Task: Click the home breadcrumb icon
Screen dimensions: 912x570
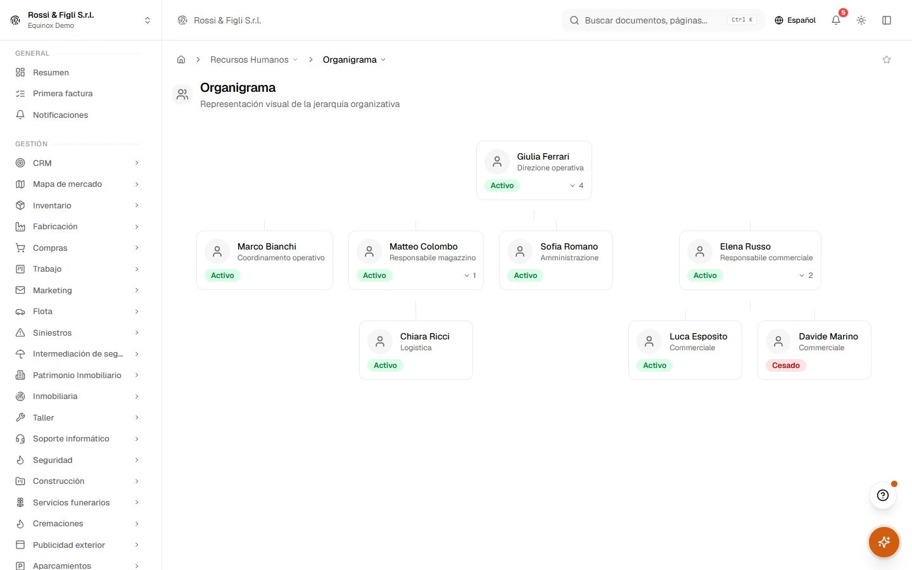Action: [181, 60]
